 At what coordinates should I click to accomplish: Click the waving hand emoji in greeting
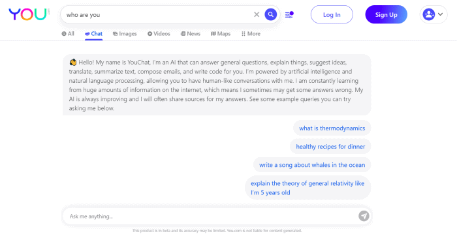(x=73, y=63)
